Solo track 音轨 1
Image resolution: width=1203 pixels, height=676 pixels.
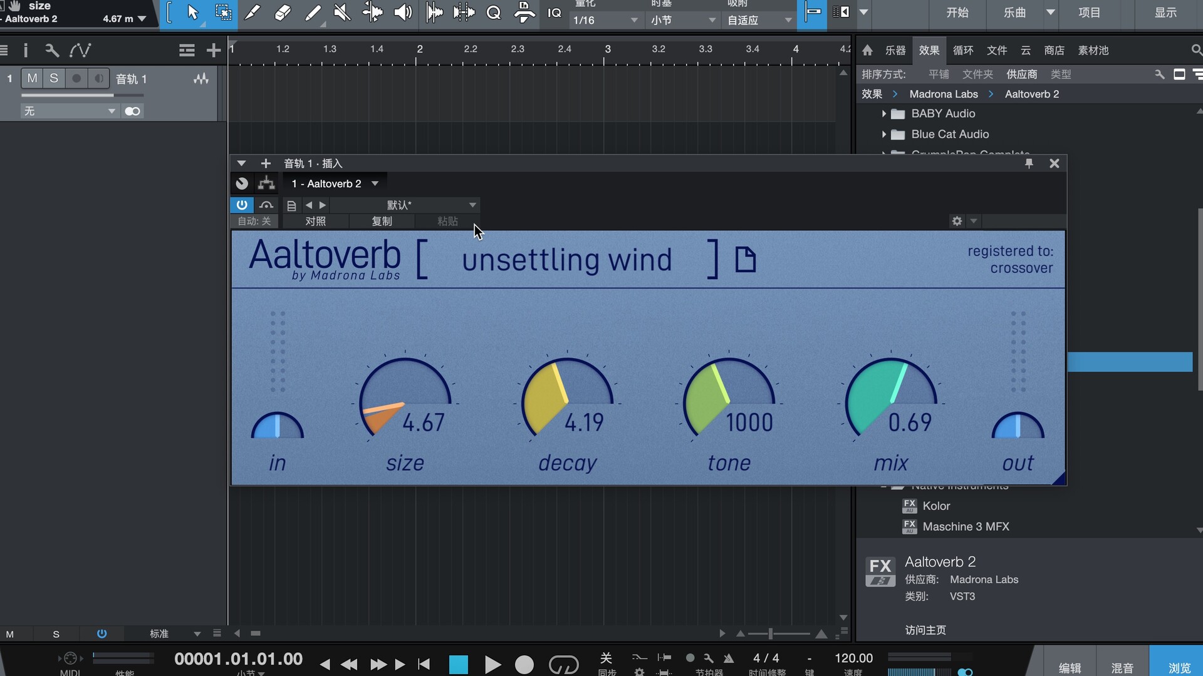coord(54,78)
